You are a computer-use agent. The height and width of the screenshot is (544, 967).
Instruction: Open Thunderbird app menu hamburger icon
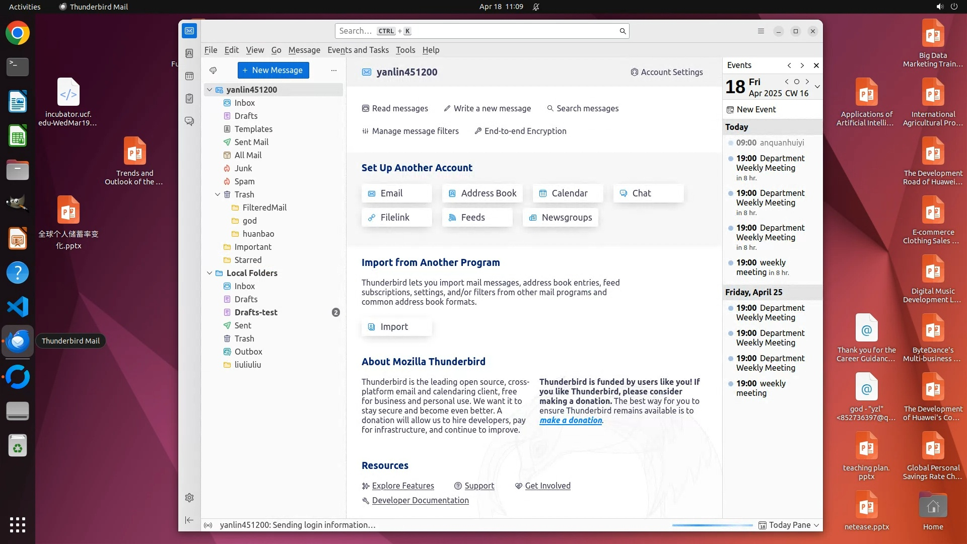click(761, 31)
